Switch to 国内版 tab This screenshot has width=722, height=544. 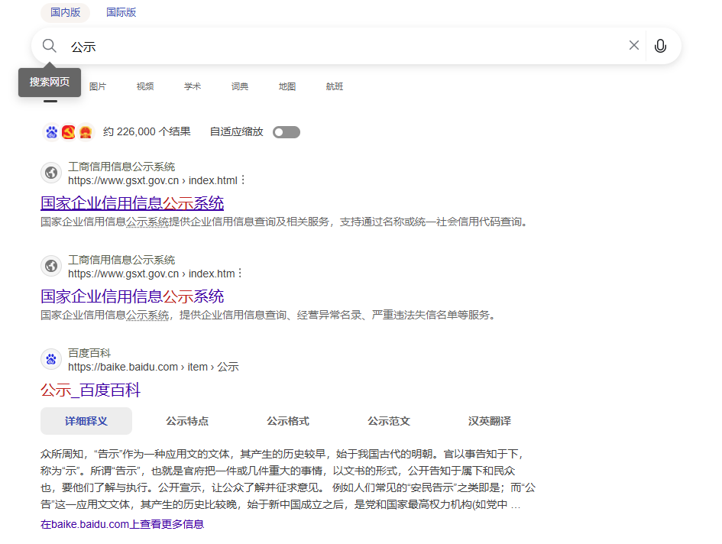(x=66, y=12)
